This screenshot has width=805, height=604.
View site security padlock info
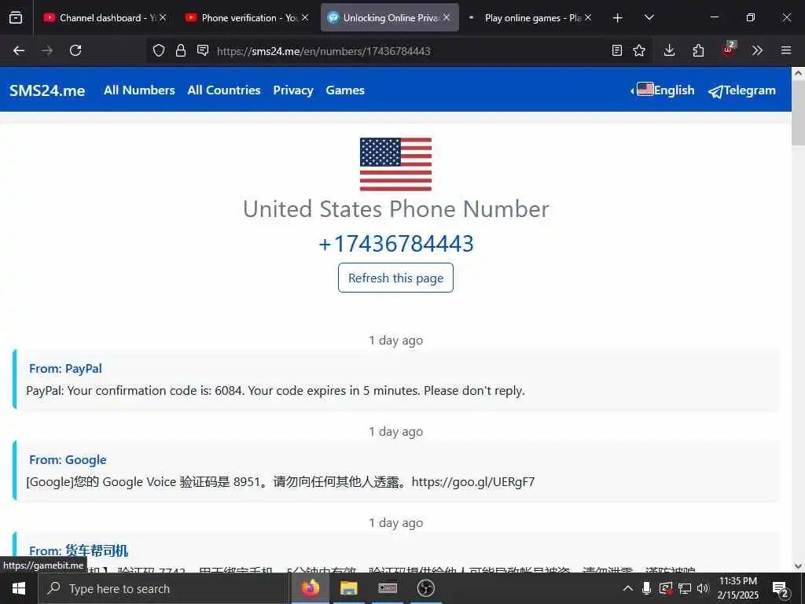(x=181, y=50)
